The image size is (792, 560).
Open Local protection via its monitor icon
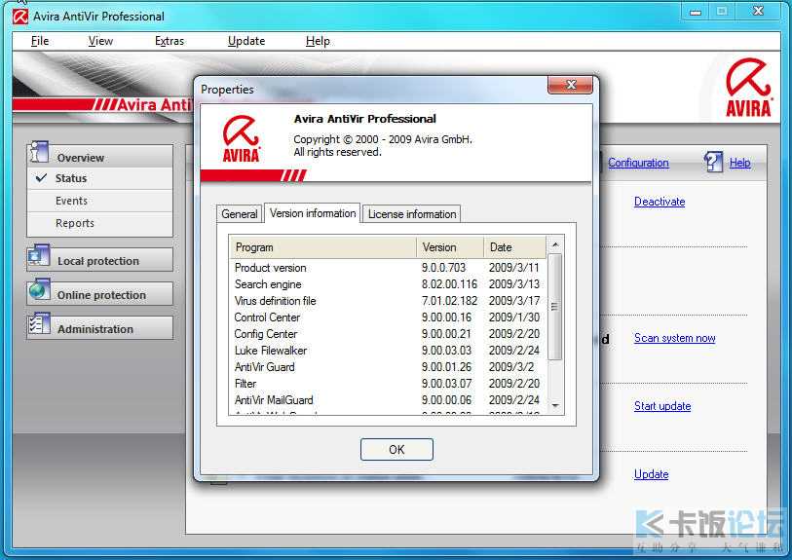click(x=39, y=256)
